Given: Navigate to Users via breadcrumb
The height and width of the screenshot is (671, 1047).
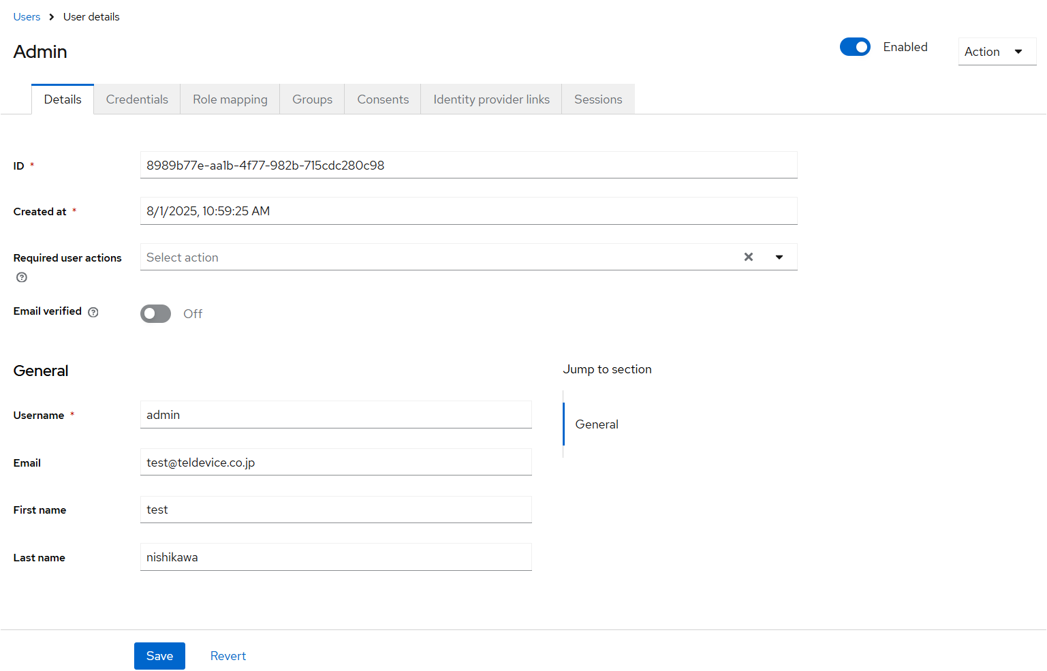Looking at the screenshot, I should pos(27,17).
